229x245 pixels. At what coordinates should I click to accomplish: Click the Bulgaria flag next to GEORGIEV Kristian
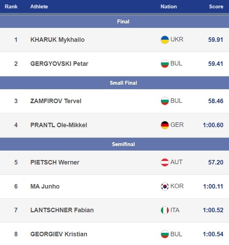click(x=165, y=234)
